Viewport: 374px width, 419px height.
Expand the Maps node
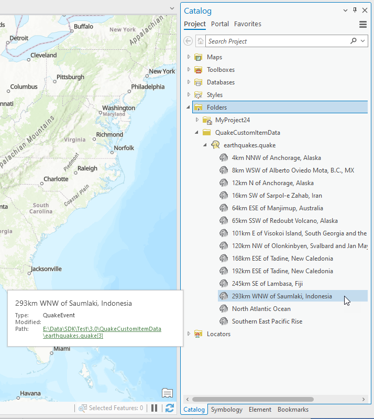pos(189,57)
